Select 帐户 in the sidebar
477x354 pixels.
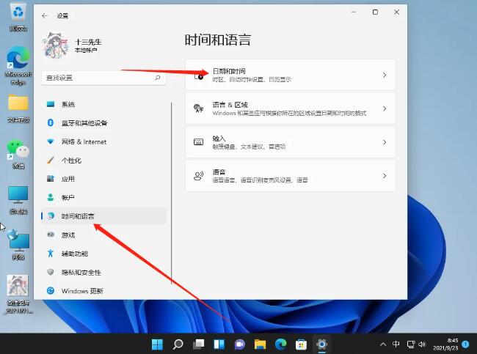tap(103, 197)
